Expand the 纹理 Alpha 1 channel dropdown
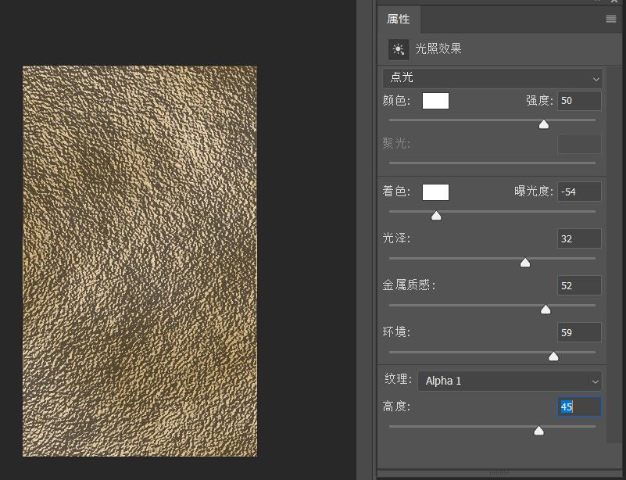The height and width of the screenshot is (480, 626). pos(510,381)
